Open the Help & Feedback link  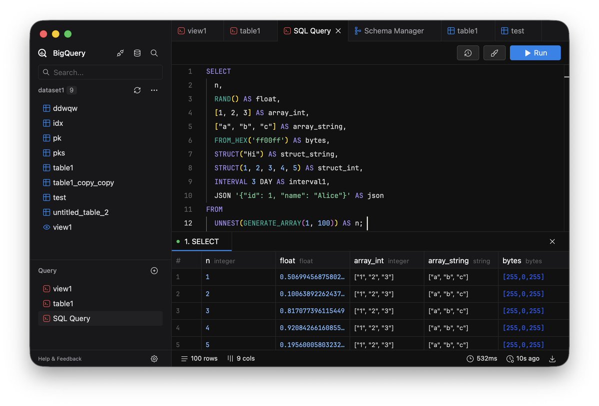[x=60, y=358]
